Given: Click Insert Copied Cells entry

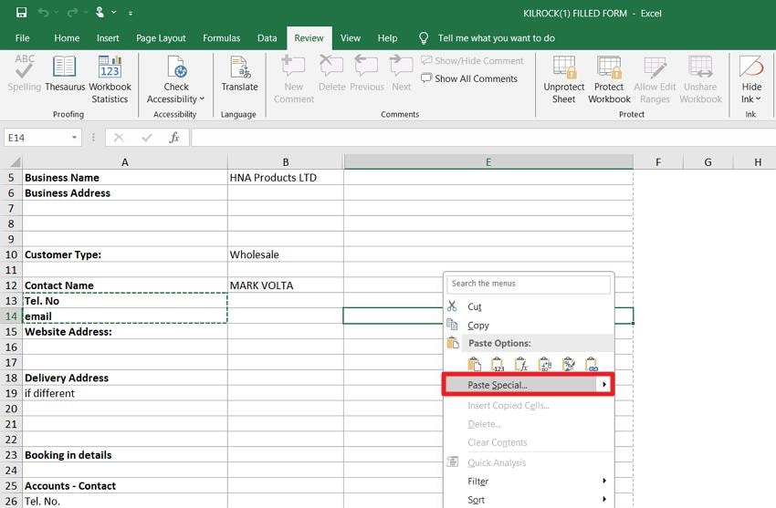Looking at the screenshot, I should tap(528, 405).
